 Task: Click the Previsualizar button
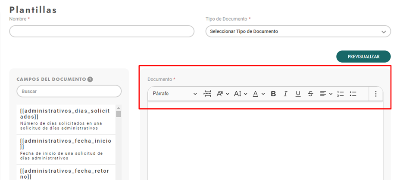(363, 57)
